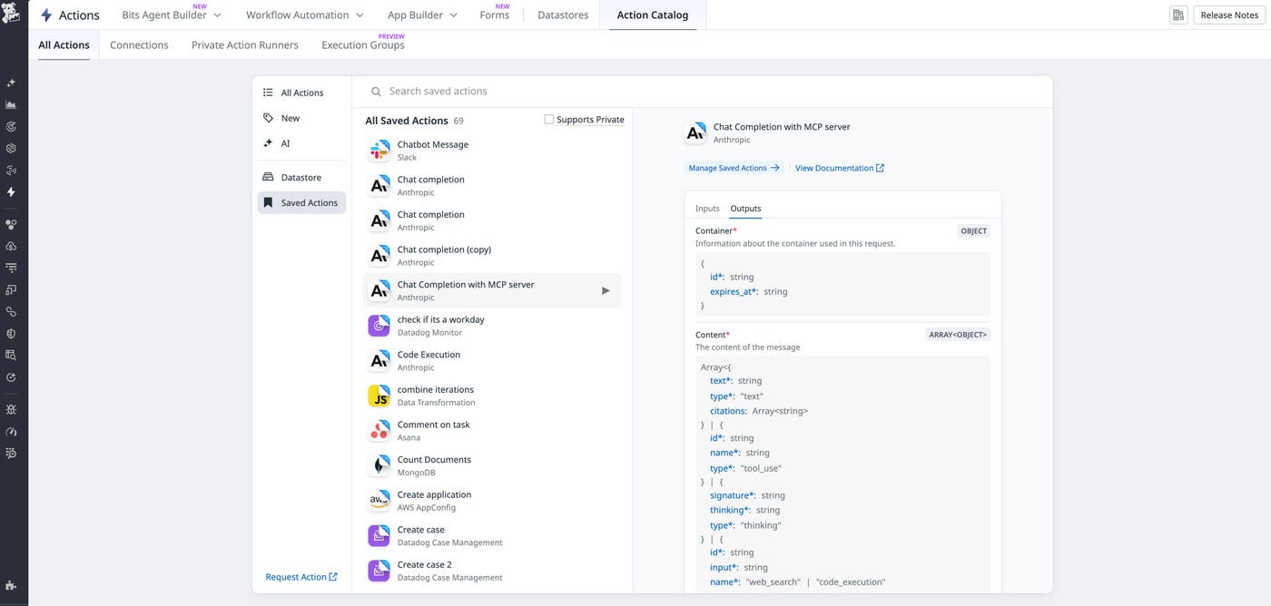Click the OBJECT type badge for Container
Image resolution: width=1271 pixels, height=606 pixels.
[x=973, y=231]
